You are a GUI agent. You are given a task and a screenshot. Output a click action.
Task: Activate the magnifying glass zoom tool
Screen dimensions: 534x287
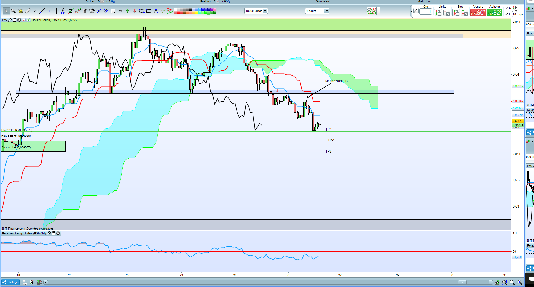coord(13,11)
